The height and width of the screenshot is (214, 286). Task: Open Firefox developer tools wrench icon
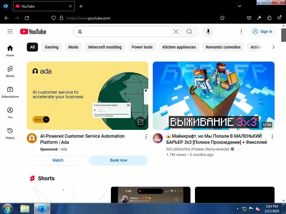259,18
